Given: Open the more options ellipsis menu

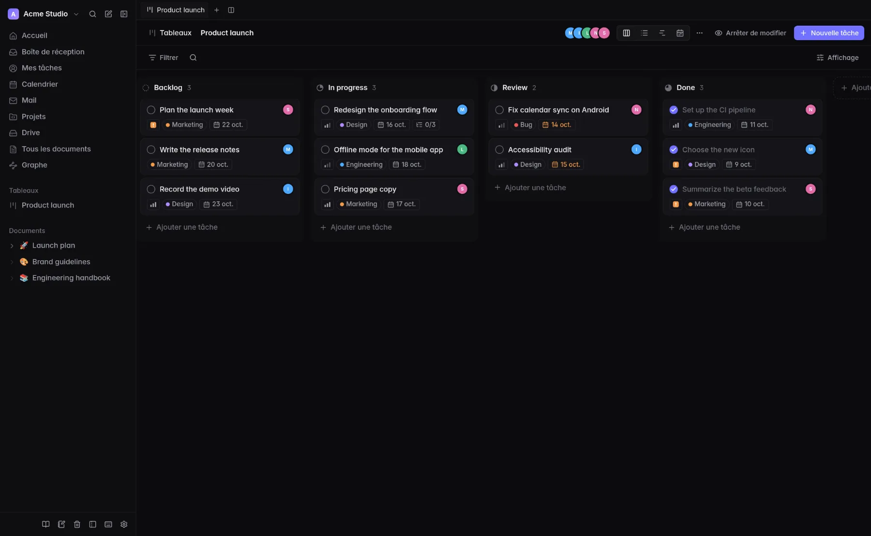Looking at the screenshot, I should 699,33.
